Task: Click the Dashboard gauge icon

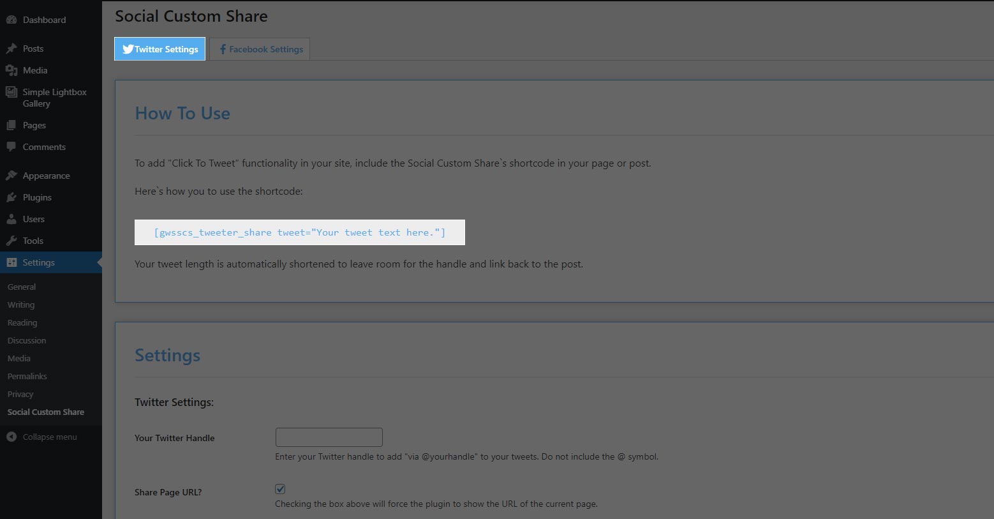Action: (11, 20)
